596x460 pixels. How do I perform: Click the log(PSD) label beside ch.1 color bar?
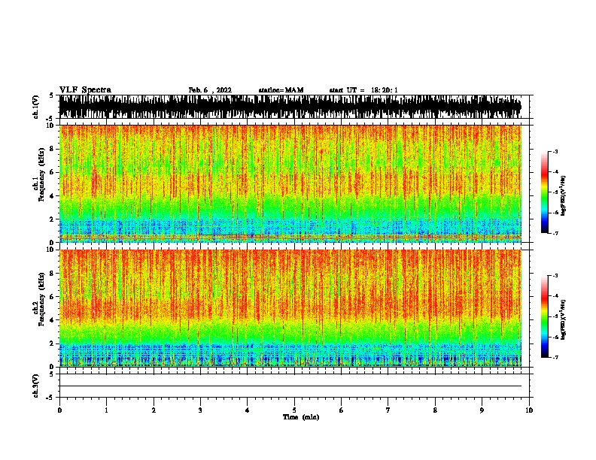pyautogui.click(x=564, y=195)
